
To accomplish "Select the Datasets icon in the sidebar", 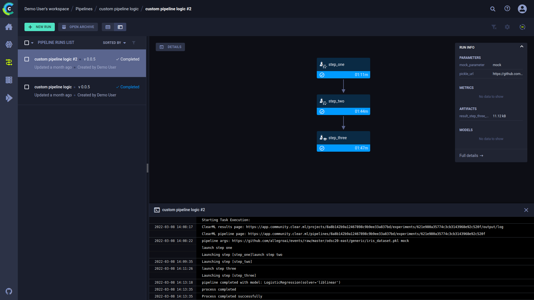I will (x=9, y=80).
